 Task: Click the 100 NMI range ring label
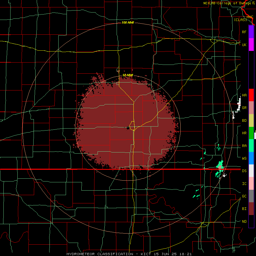[x=128, y=22]
